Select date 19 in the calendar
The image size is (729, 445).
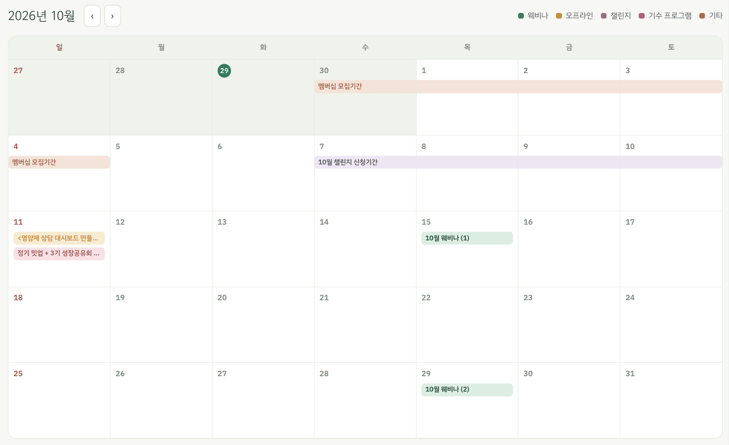[x=120, y=298]
